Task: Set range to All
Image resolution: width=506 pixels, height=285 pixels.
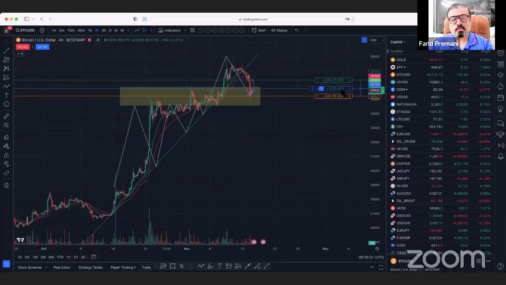Action: pos(83,257)
